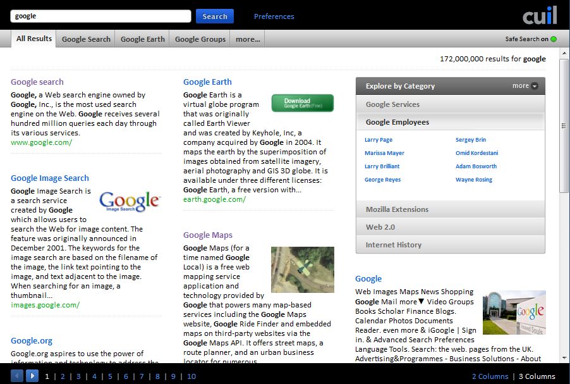Go to results page 9
This screenshot has width=570, height=384.
click(173, 376)
